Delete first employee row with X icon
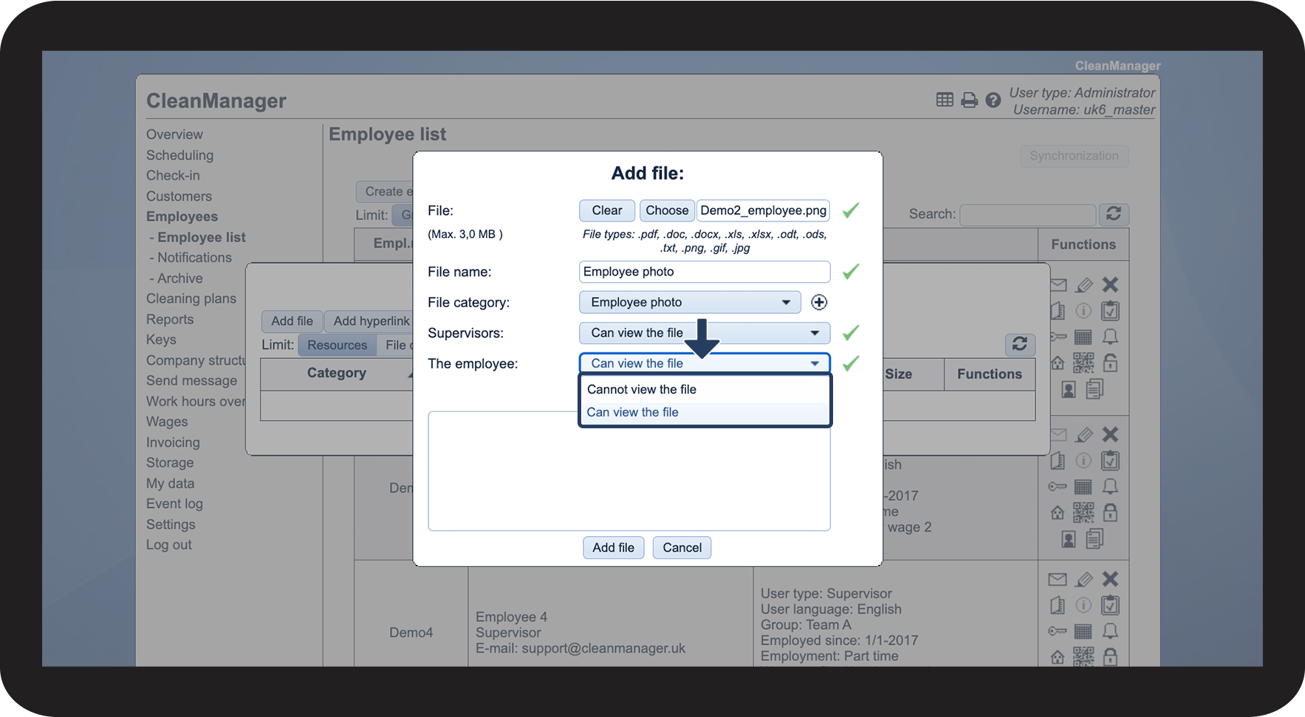Image resolution: width=1305 pixels, height=717 pixels. [1110, 284]
